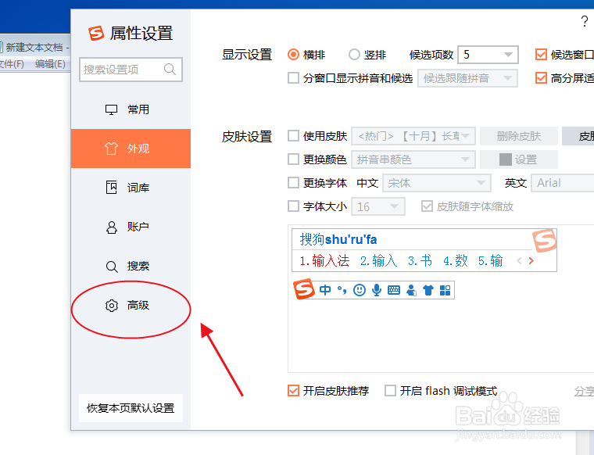Click the 搜索设置项 search field
594x455 pixels.
pos(131,70)
